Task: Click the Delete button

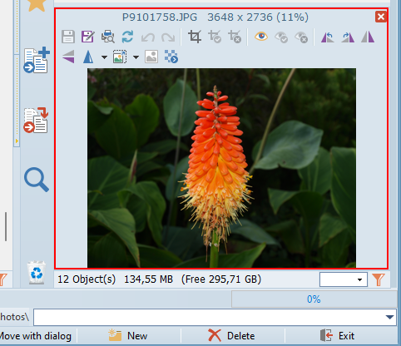Action: point(231,336)
